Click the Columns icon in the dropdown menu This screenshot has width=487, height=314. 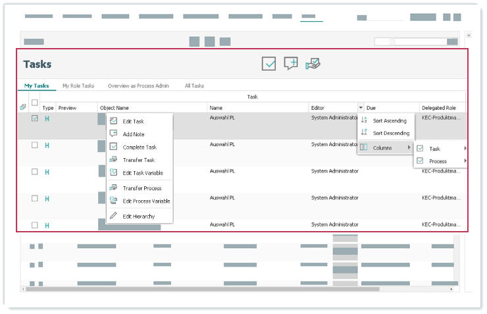pyautogui.click(x=364, y=147)
